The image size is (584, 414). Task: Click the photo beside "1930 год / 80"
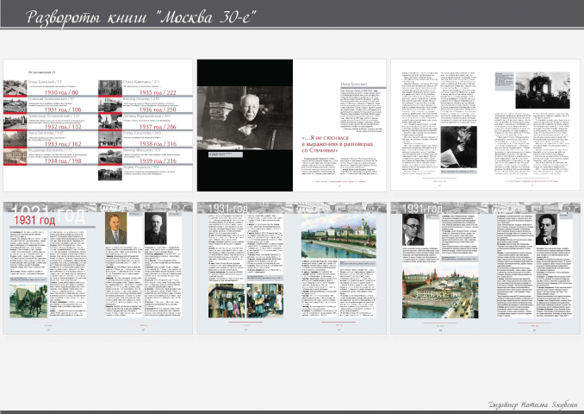click(15, 88)
